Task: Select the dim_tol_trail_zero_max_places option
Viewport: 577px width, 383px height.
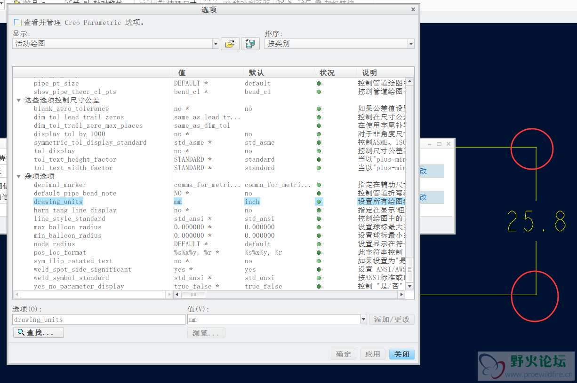Action: pos(88,125)
